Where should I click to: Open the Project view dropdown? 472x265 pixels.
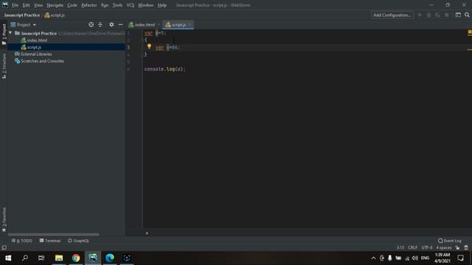24,24
